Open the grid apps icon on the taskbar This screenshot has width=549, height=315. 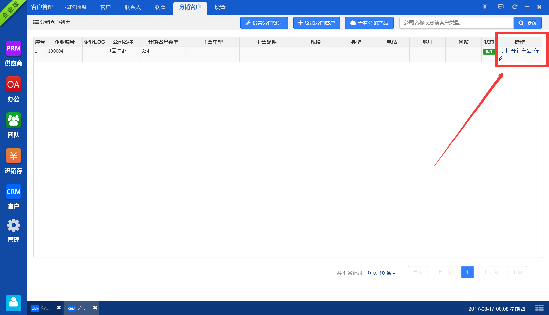tap(540, 308)
